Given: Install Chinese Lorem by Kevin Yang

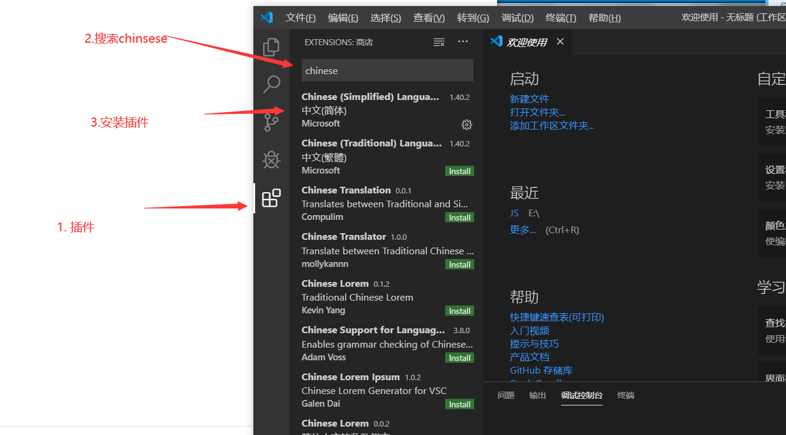Looking at the screenshot, I should (x=460, y=311).
